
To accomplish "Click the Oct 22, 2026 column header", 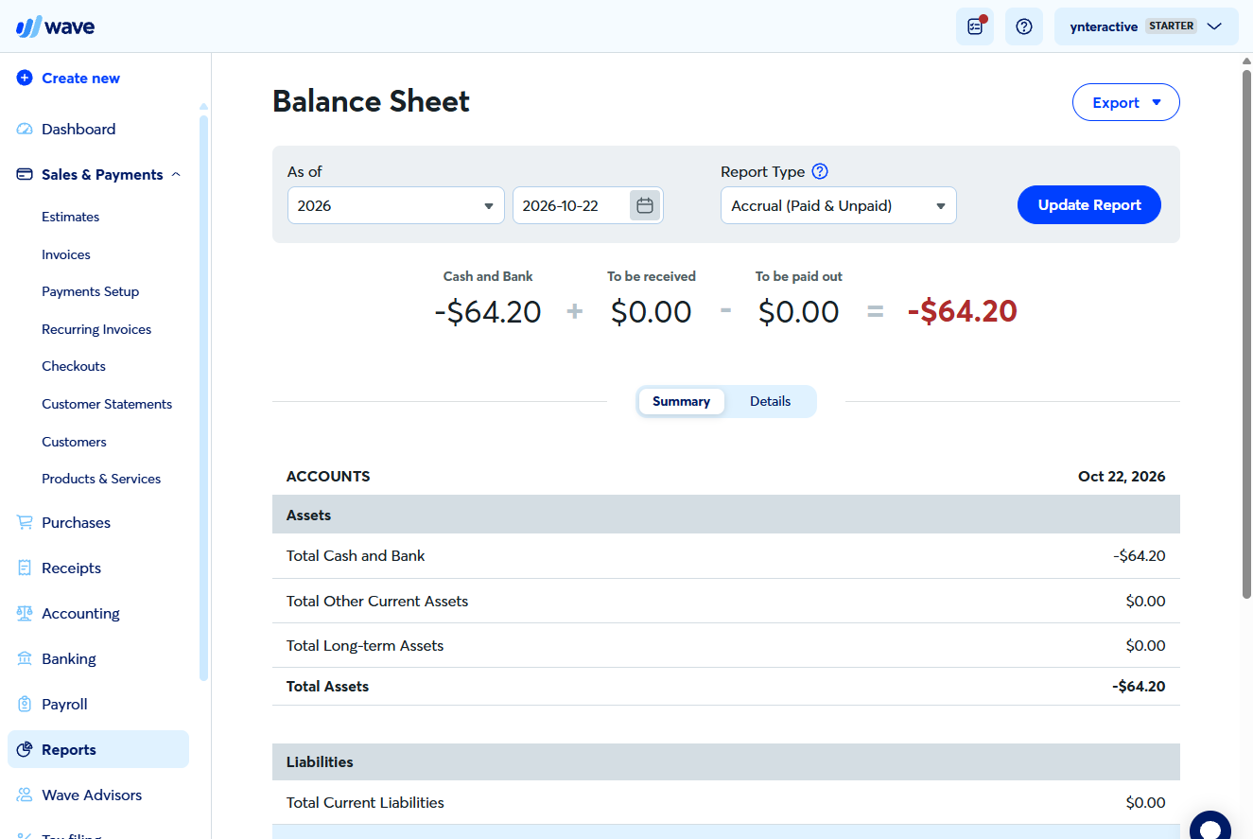I will click(x=1122, y=477).
